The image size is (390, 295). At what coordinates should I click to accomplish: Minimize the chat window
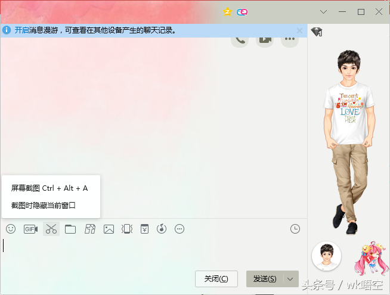coord(342,12)
